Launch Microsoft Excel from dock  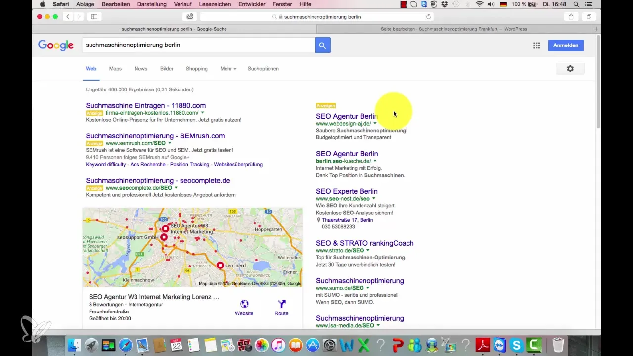click(x=364, y=345)
